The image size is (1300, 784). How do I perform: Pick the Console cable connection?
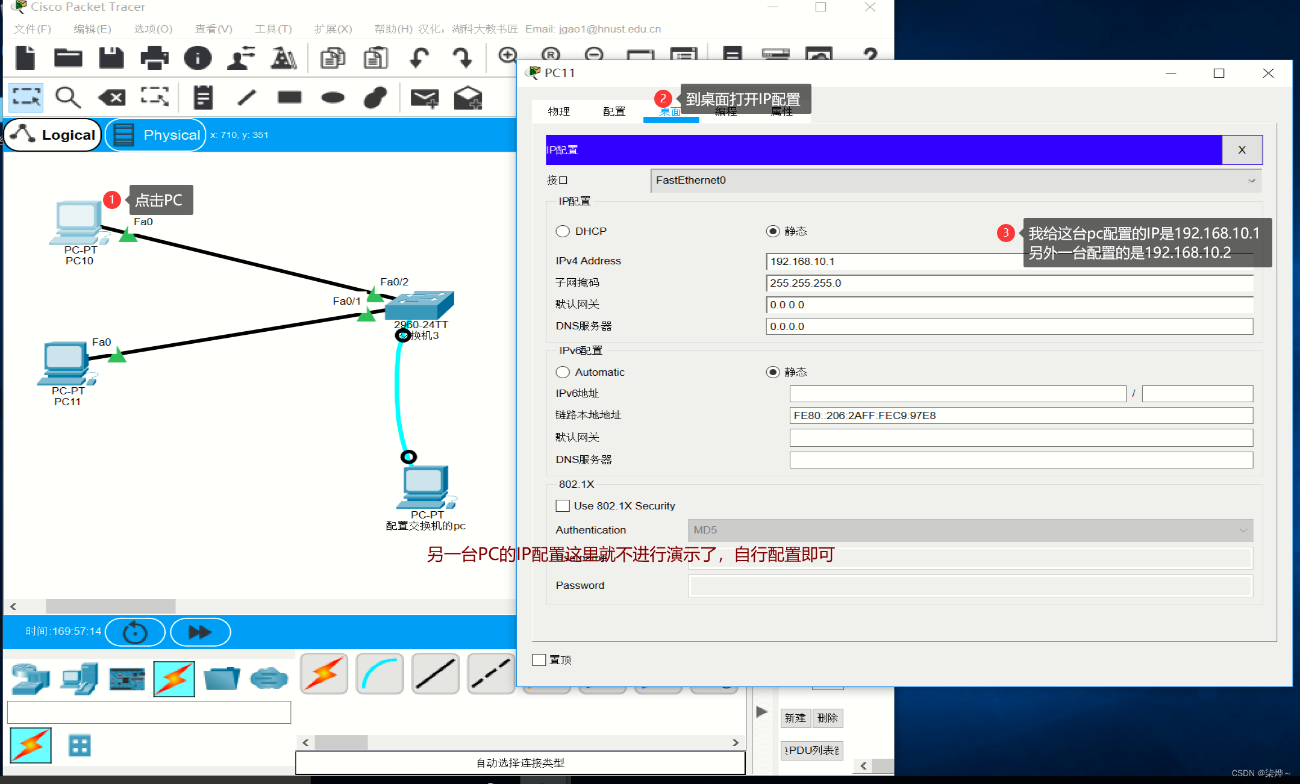coord(380,674)
